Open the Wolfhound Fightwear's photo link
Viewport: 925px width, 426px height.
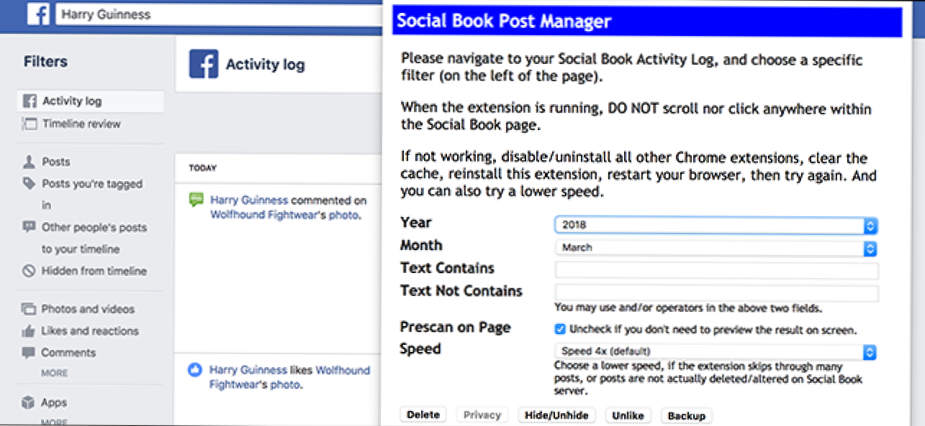coord(285,215)
